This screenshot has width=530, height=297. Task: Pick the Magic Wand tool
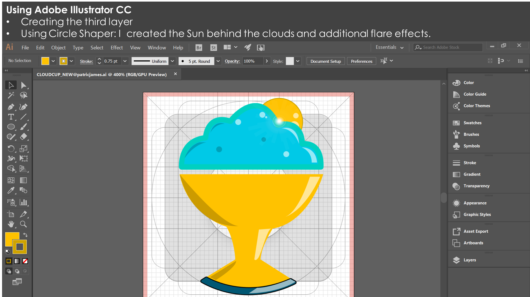pyautogui.click(x=11, y=95)
